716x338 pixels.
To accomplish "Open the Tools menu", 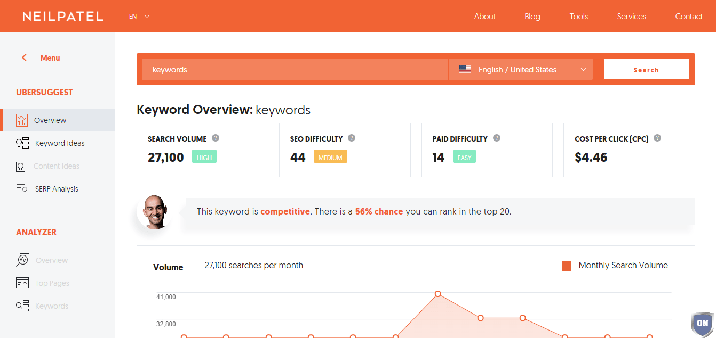I will pyautogui.click(x=579, y=17).
